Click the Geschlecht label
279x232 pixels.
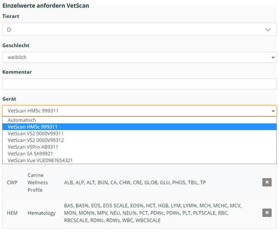(x=16, y=46)
